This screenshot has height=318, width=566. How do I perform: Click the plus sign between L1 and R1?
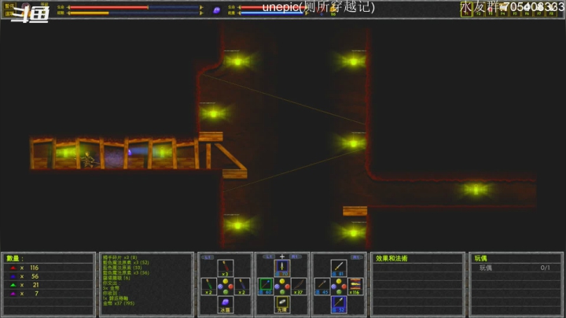click(282, 257)
